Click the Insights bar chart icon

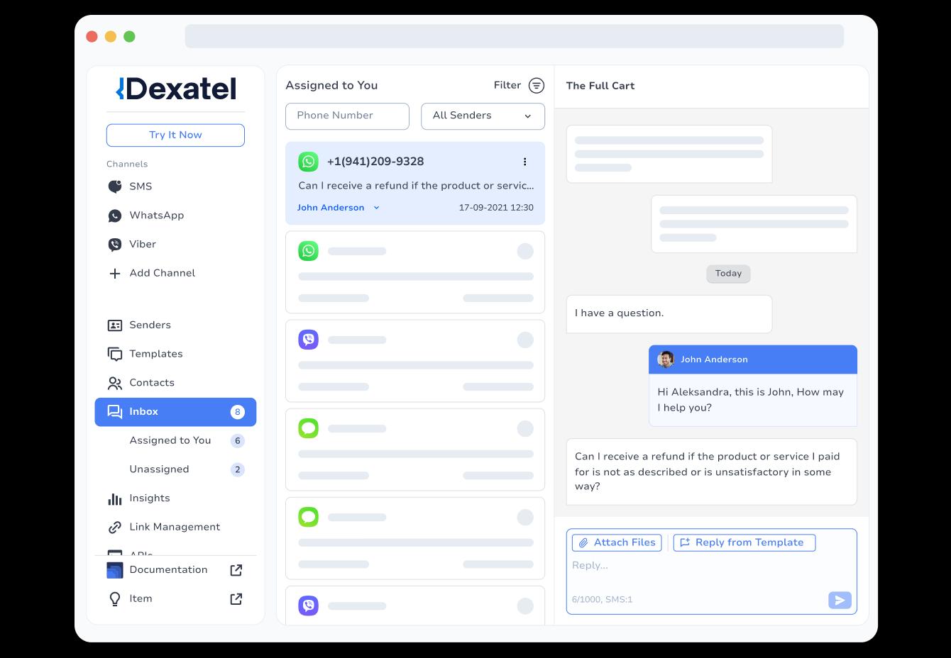click(x=114, y=498)
